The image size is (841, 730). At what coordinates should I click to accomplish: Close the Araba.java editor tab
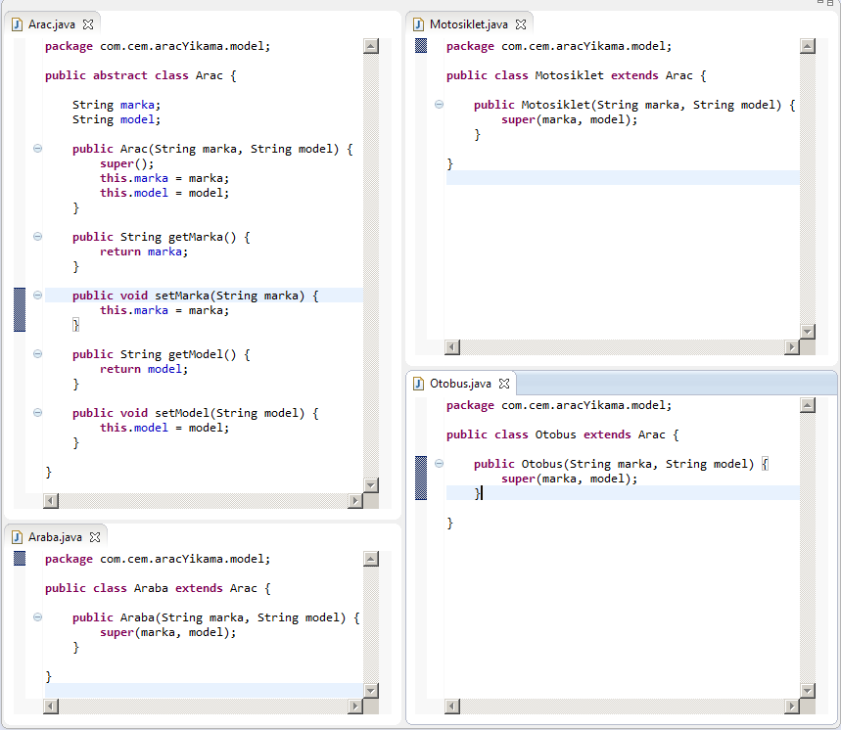(95, 536)
